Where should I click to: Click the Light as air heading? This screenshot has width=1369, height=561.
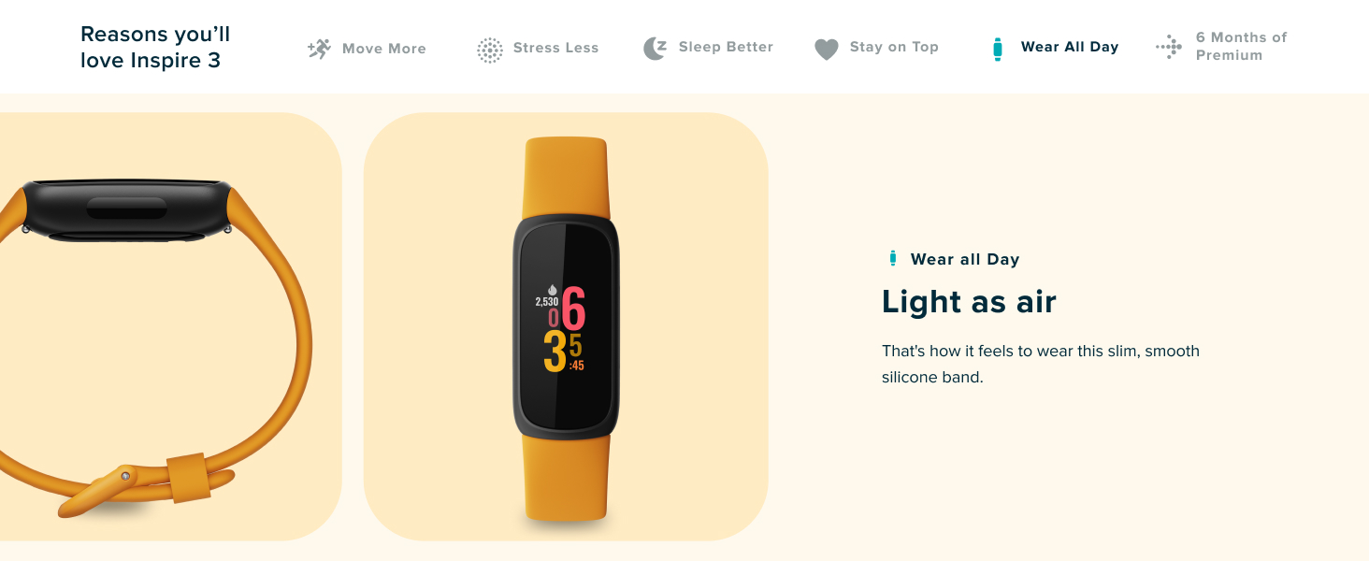pyautogui.click(x=969, y=302)
